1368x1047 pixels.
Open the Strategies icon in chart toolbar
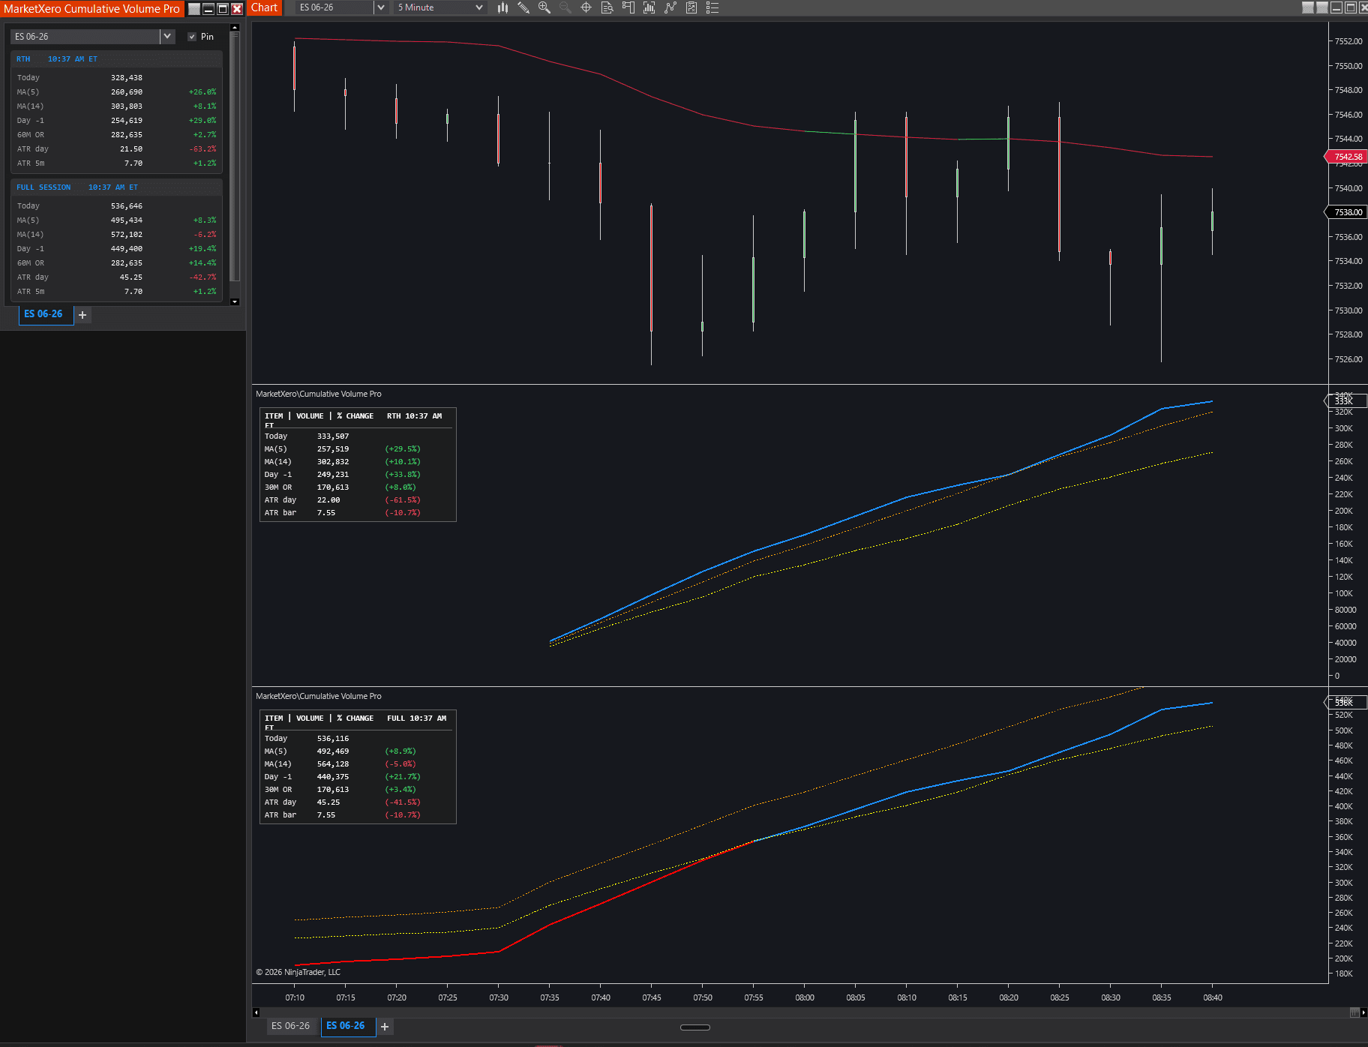(x=670, y=7)
